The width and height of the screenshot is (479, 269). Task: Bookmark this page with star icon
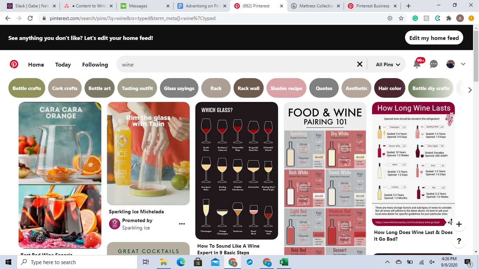click(x=401, y=18)
